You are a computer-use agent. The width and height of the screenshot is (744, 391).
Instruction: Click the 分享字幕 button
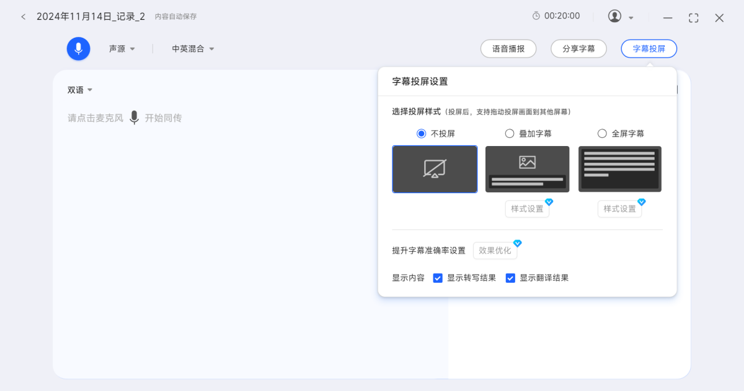point(578,49)
